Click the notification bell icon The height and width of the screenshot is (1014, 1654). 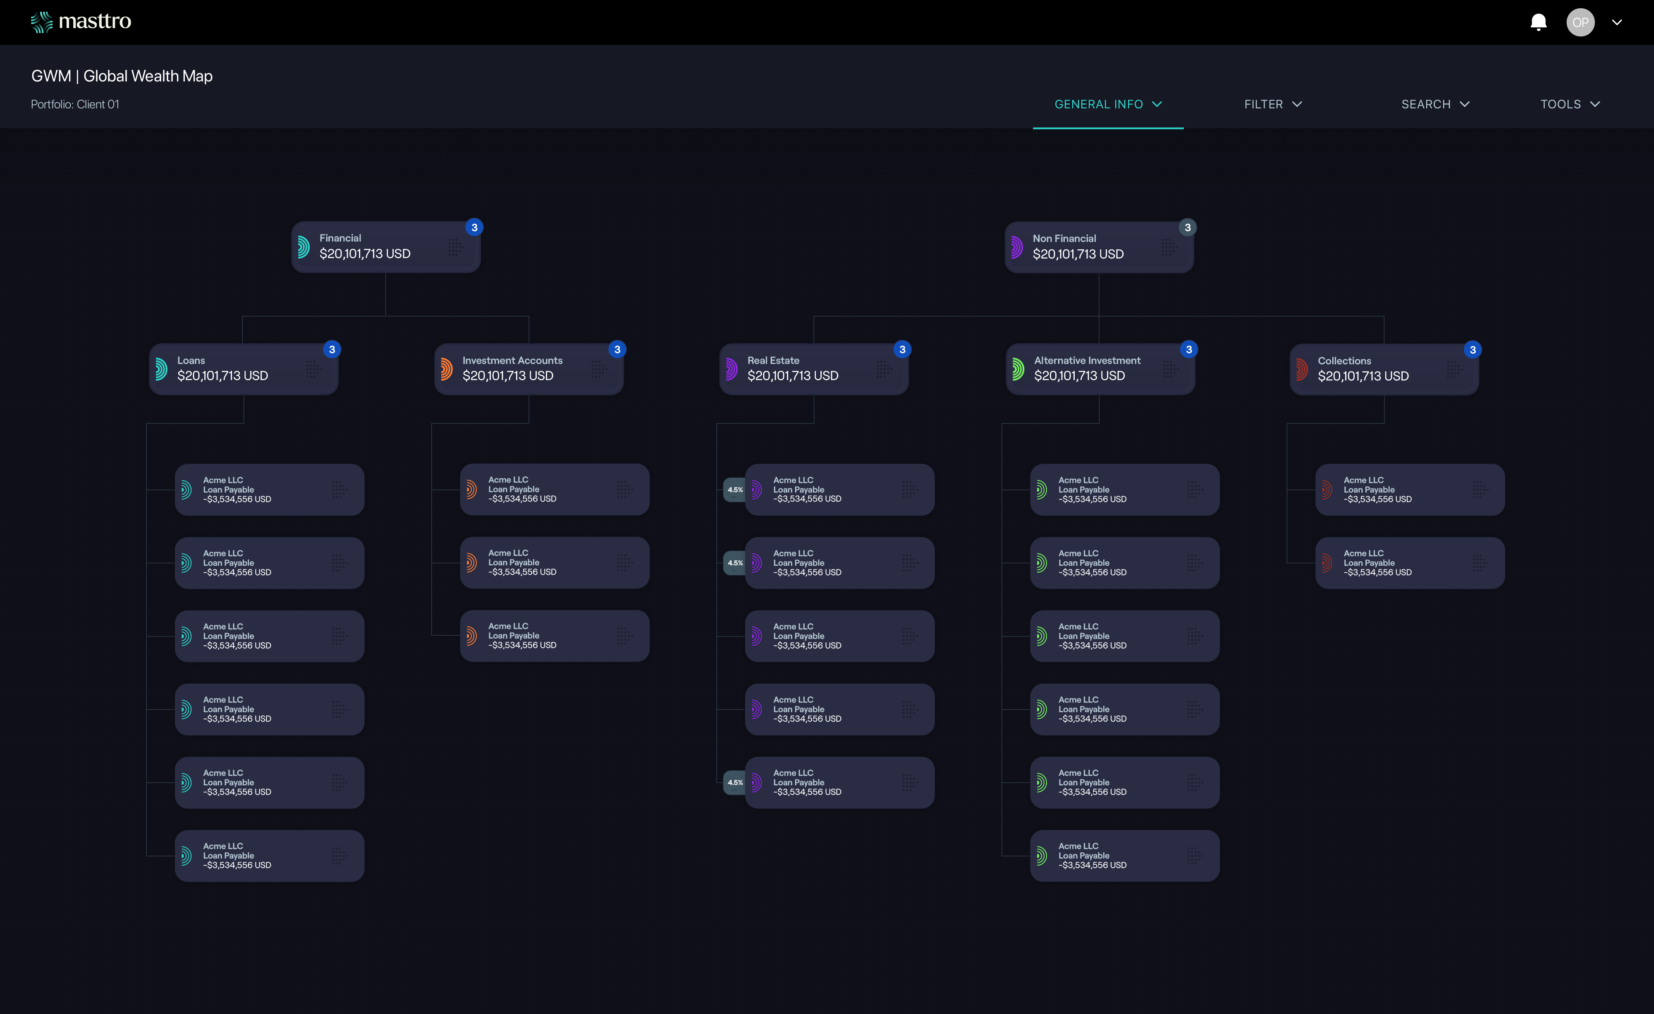point(1538,22)
